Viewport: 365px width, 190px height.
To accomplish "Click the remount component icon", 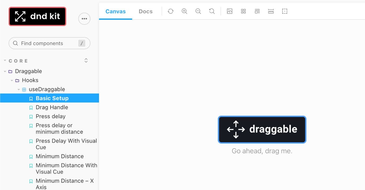I will point(171,11).
